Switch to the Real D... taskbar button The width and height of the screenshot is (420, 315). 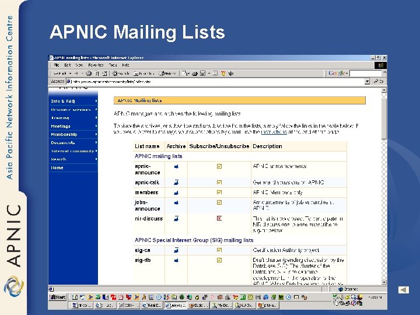pyautogui.click(x=152, y=305)
